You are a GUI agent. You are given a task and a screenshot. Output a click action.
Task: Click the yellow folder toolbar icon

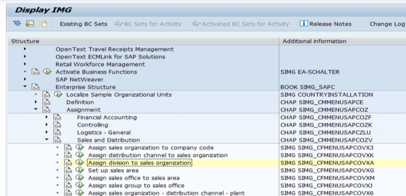coord(43,24)
